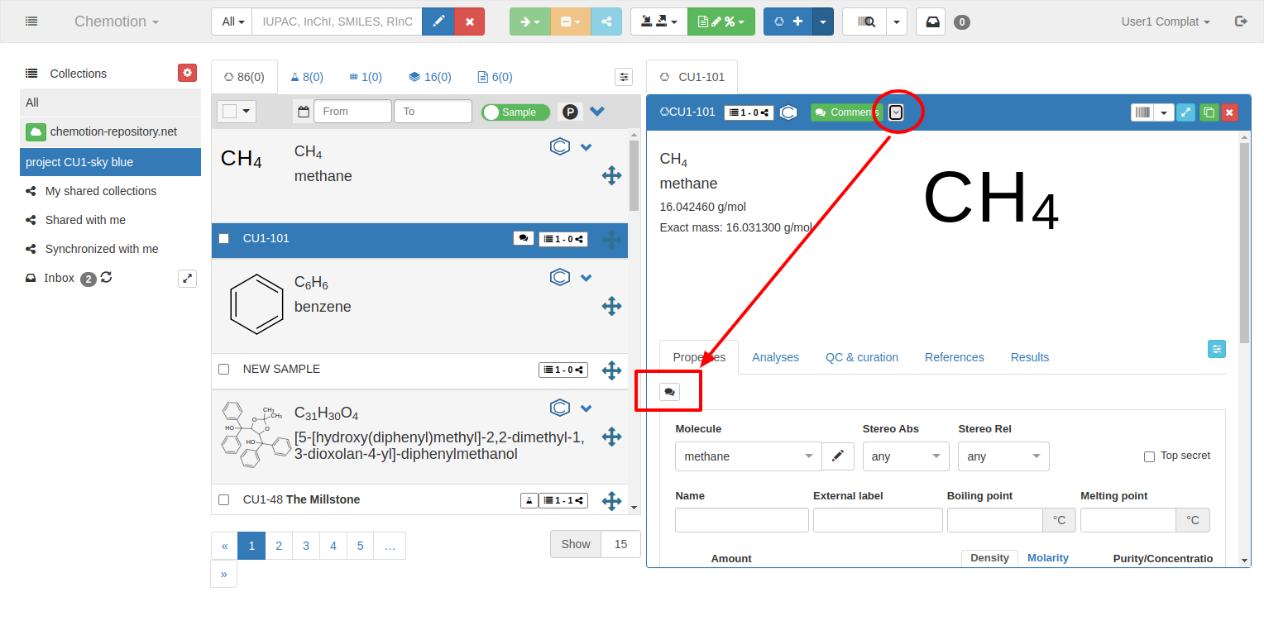Screen dimensions: 1264x635
Task: Switch to the Analyses tab
Action: pyautogui.click(x=775, y=357)
